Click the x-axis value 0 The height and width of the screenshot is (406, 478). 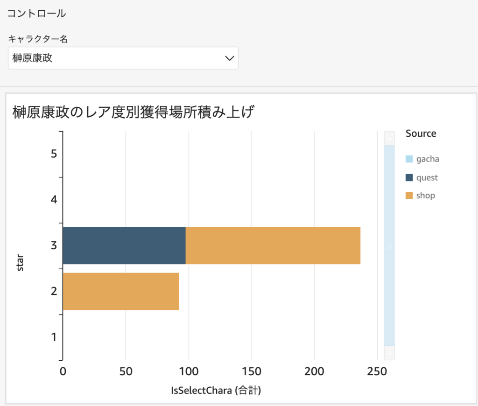[63, 371]
